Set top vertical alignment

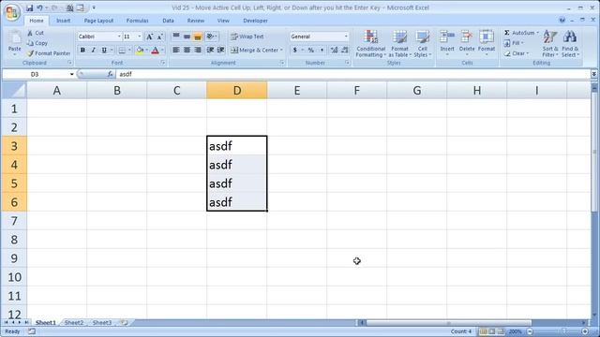(175, 37)
